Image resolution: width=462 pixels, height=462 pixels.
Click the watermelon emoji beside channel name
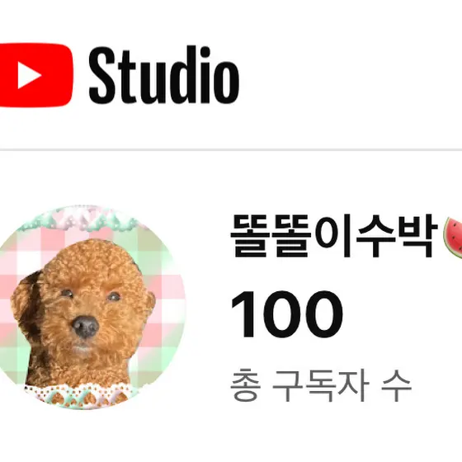point(453,238)
